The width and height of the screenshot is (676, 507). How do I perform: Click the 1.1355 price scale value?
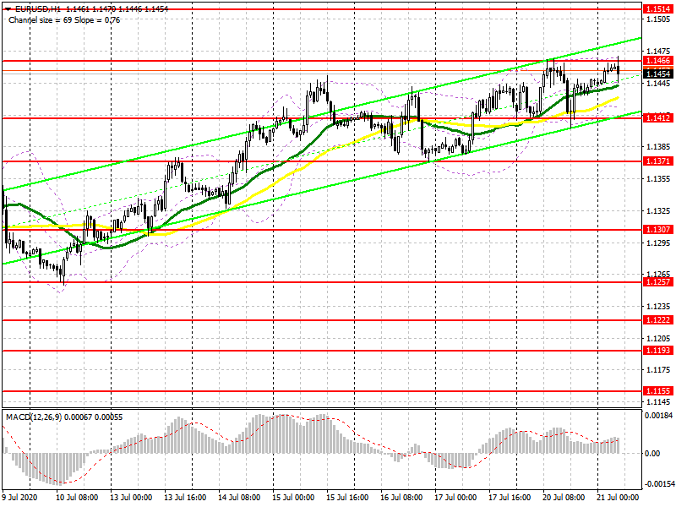659,179
